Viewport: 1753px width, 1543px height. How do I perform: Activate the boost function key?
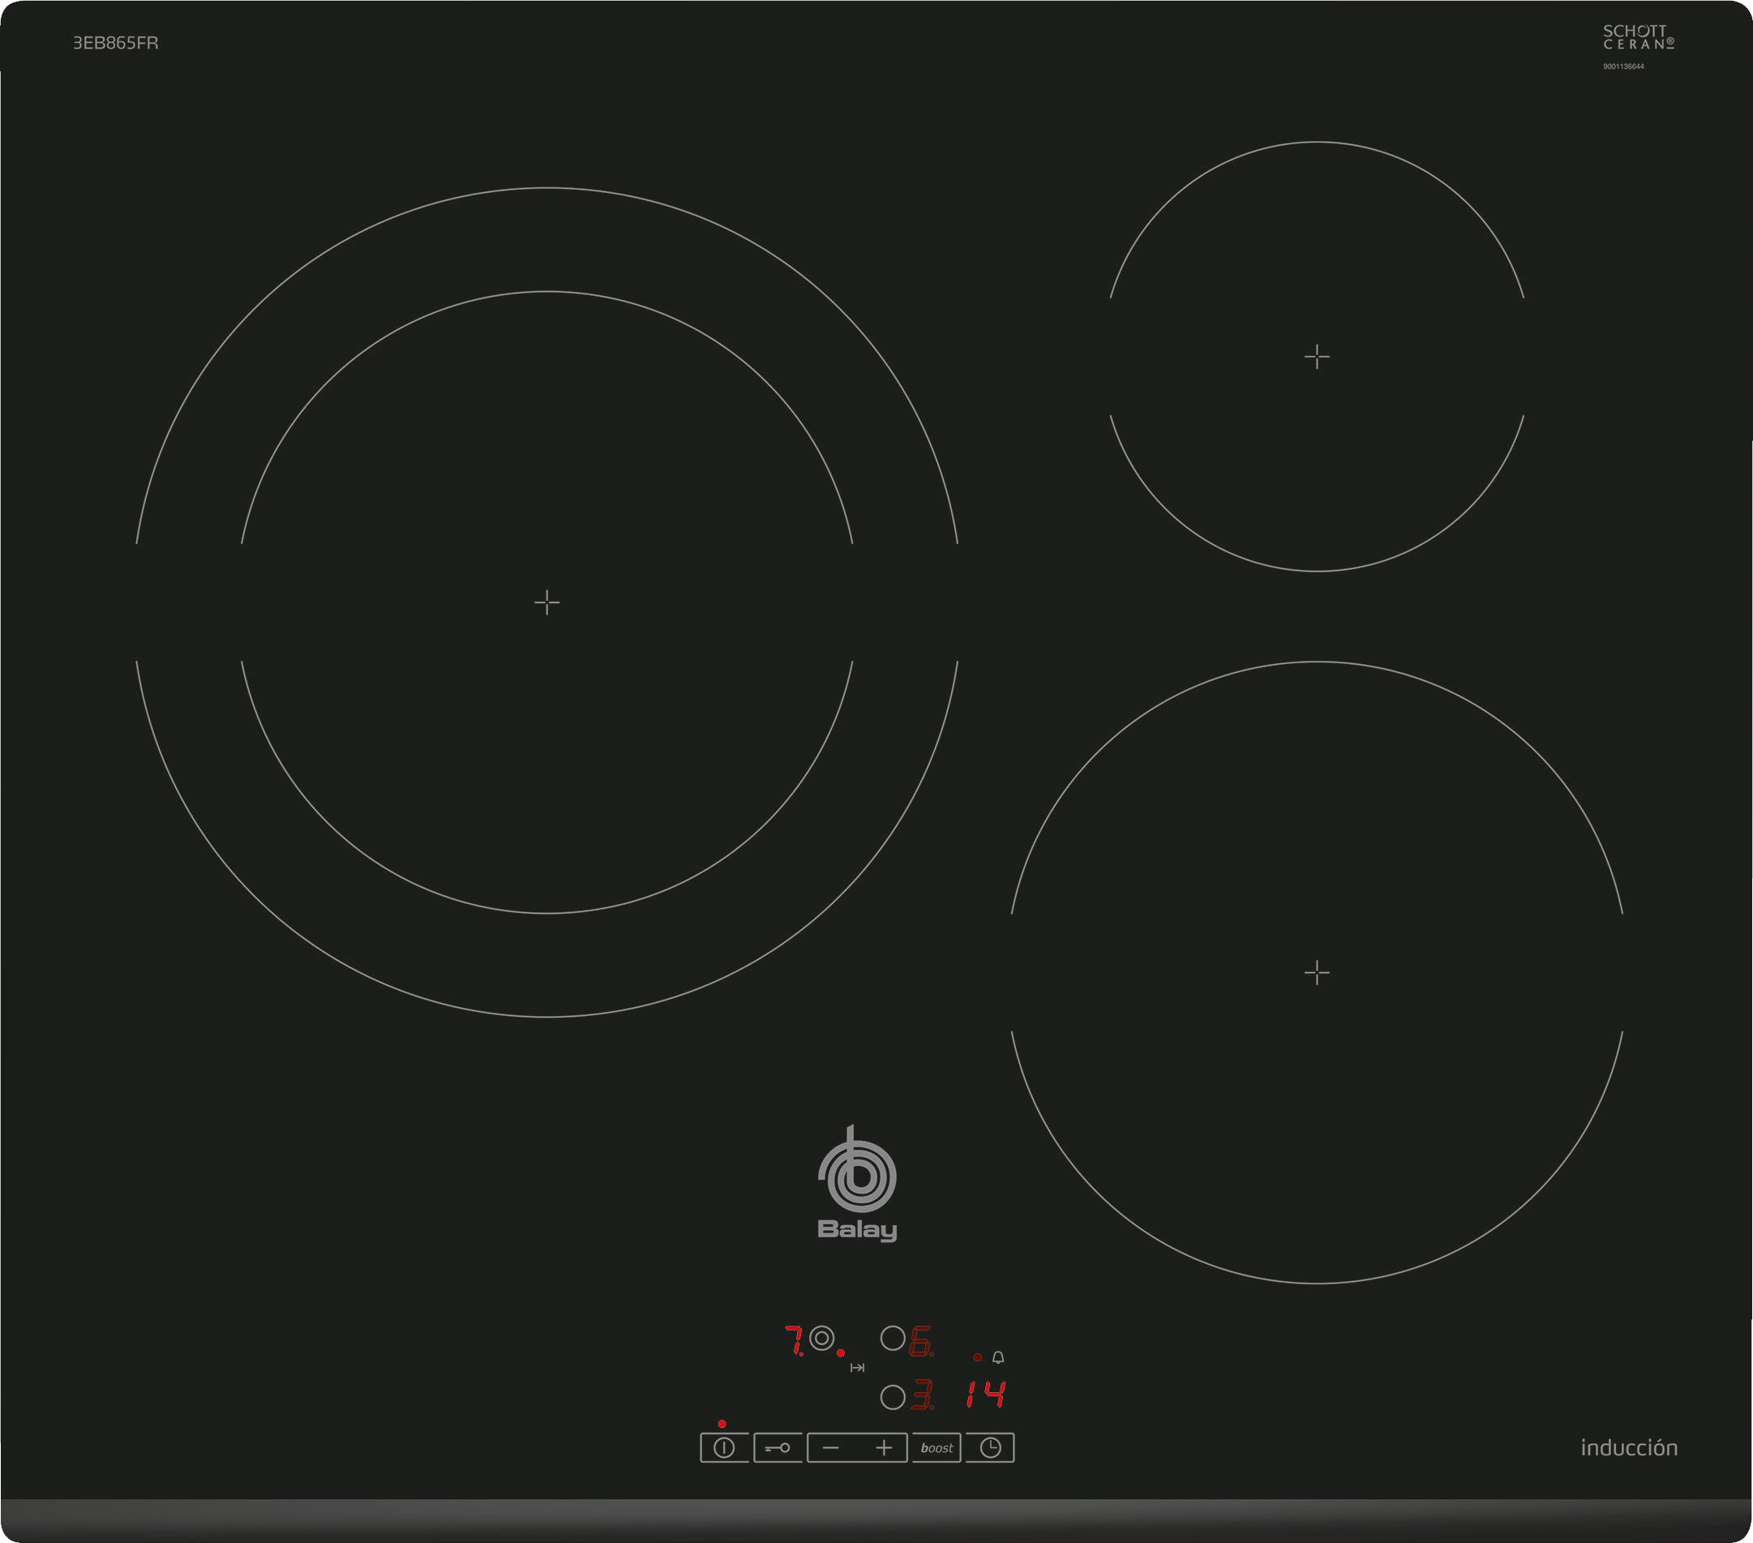pyautogui.click(x=937, y=1448)
